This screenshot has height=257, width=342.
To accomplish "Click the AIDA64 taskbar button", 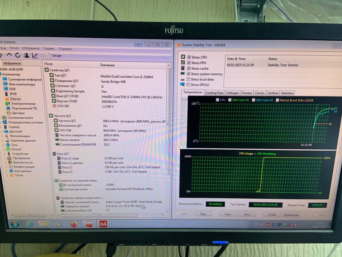I will point(103,224).
